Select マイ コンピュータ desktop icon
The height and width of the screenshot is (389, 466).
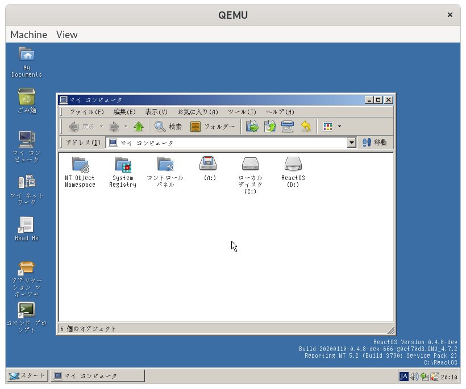(27, 147)
